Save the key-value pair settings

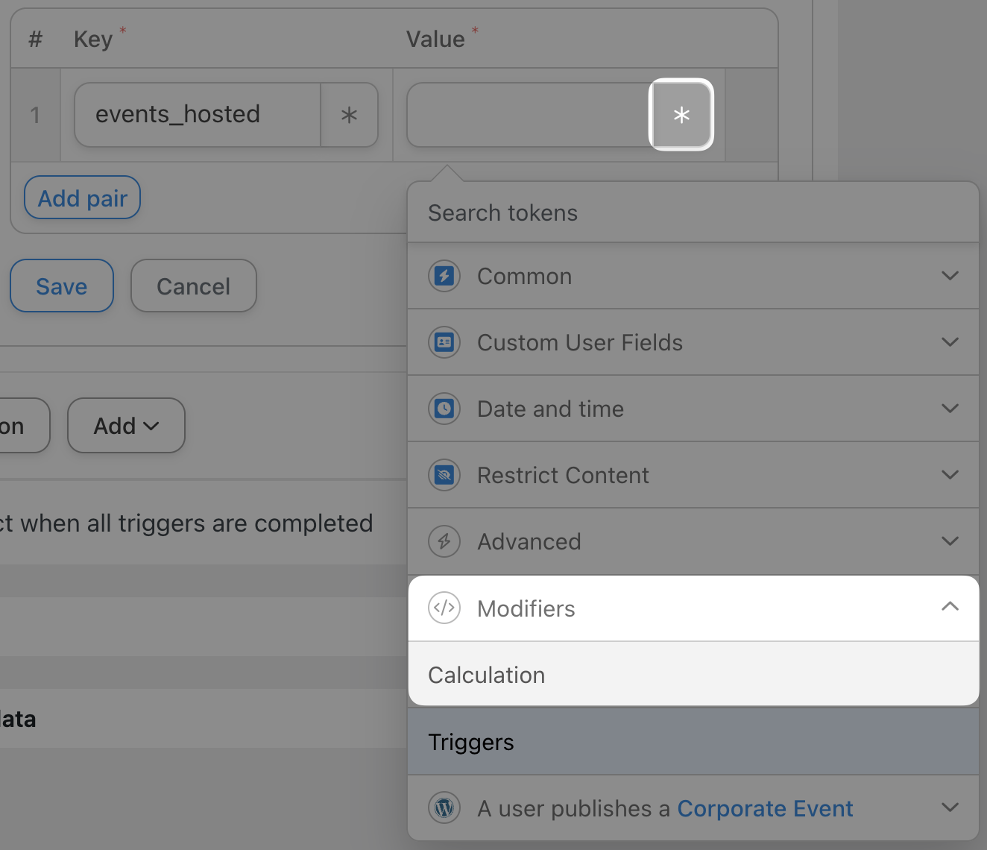coord(62,286)
